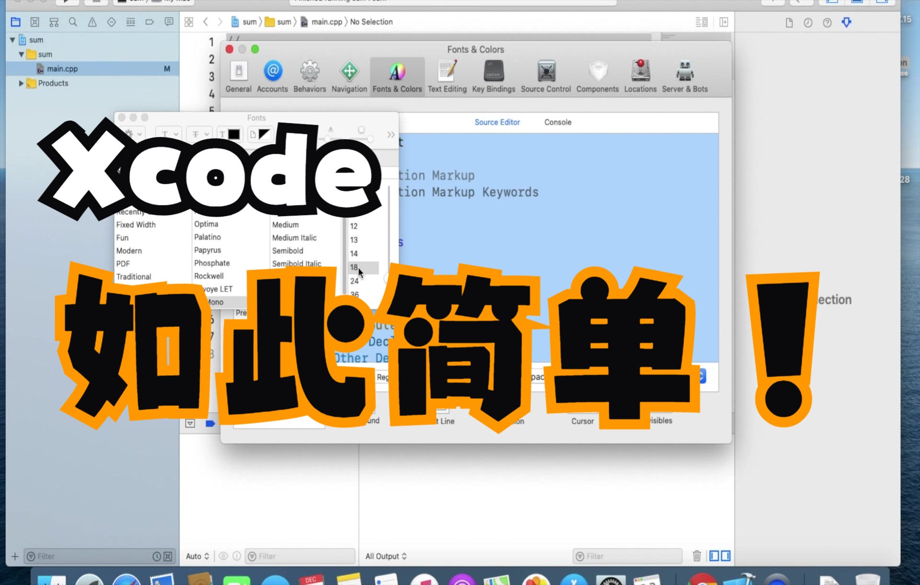Select the Traditional font collection
Screen dimensions: 920x585
[x=134, y=276]
